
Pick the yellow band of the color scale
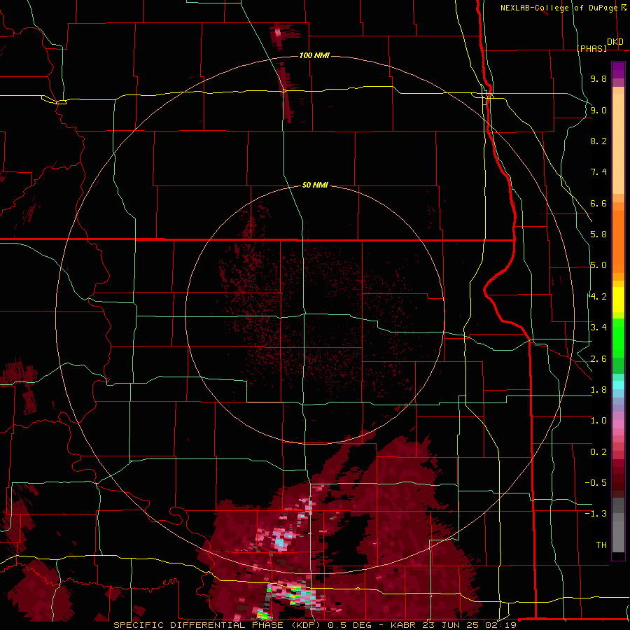tap(618, 300)
